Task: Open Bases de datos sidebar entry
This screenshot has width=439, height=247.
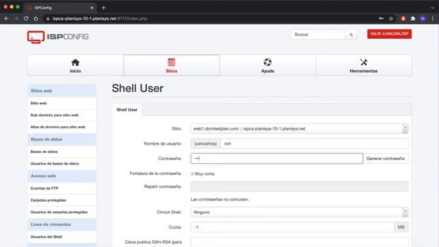Action: (62, 152)
